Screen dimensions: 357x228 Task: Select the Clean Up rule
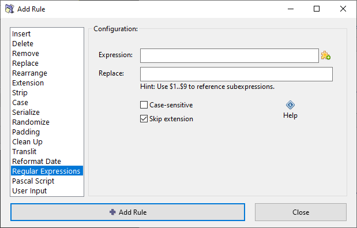pos(47,141)
